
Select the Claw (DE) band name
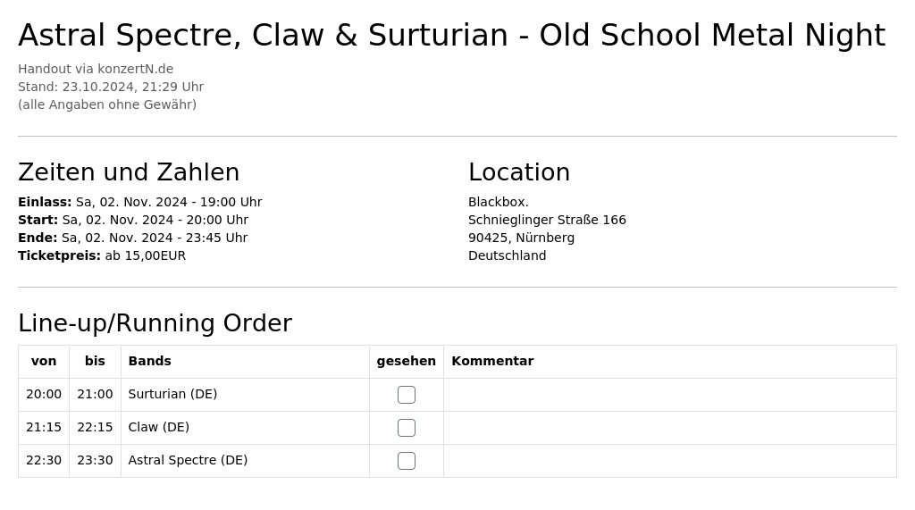(x=159, y=427)
